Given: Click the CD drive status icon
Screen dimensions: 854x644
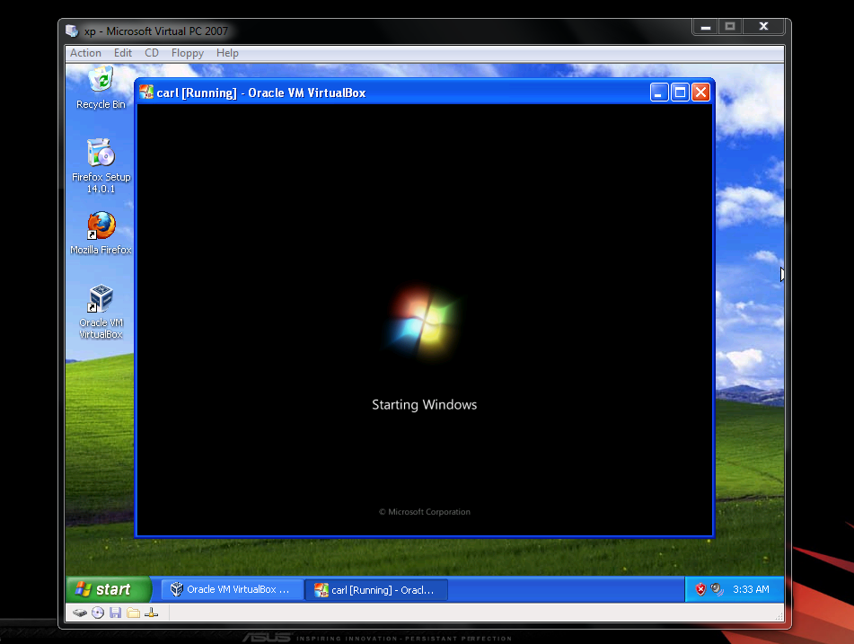Looking at the screenshot, I should coord(98,613).
